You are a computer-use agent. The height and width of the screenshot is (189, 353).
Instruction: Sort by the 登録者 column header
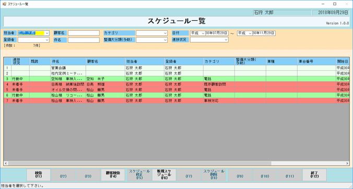click(183, 61)
